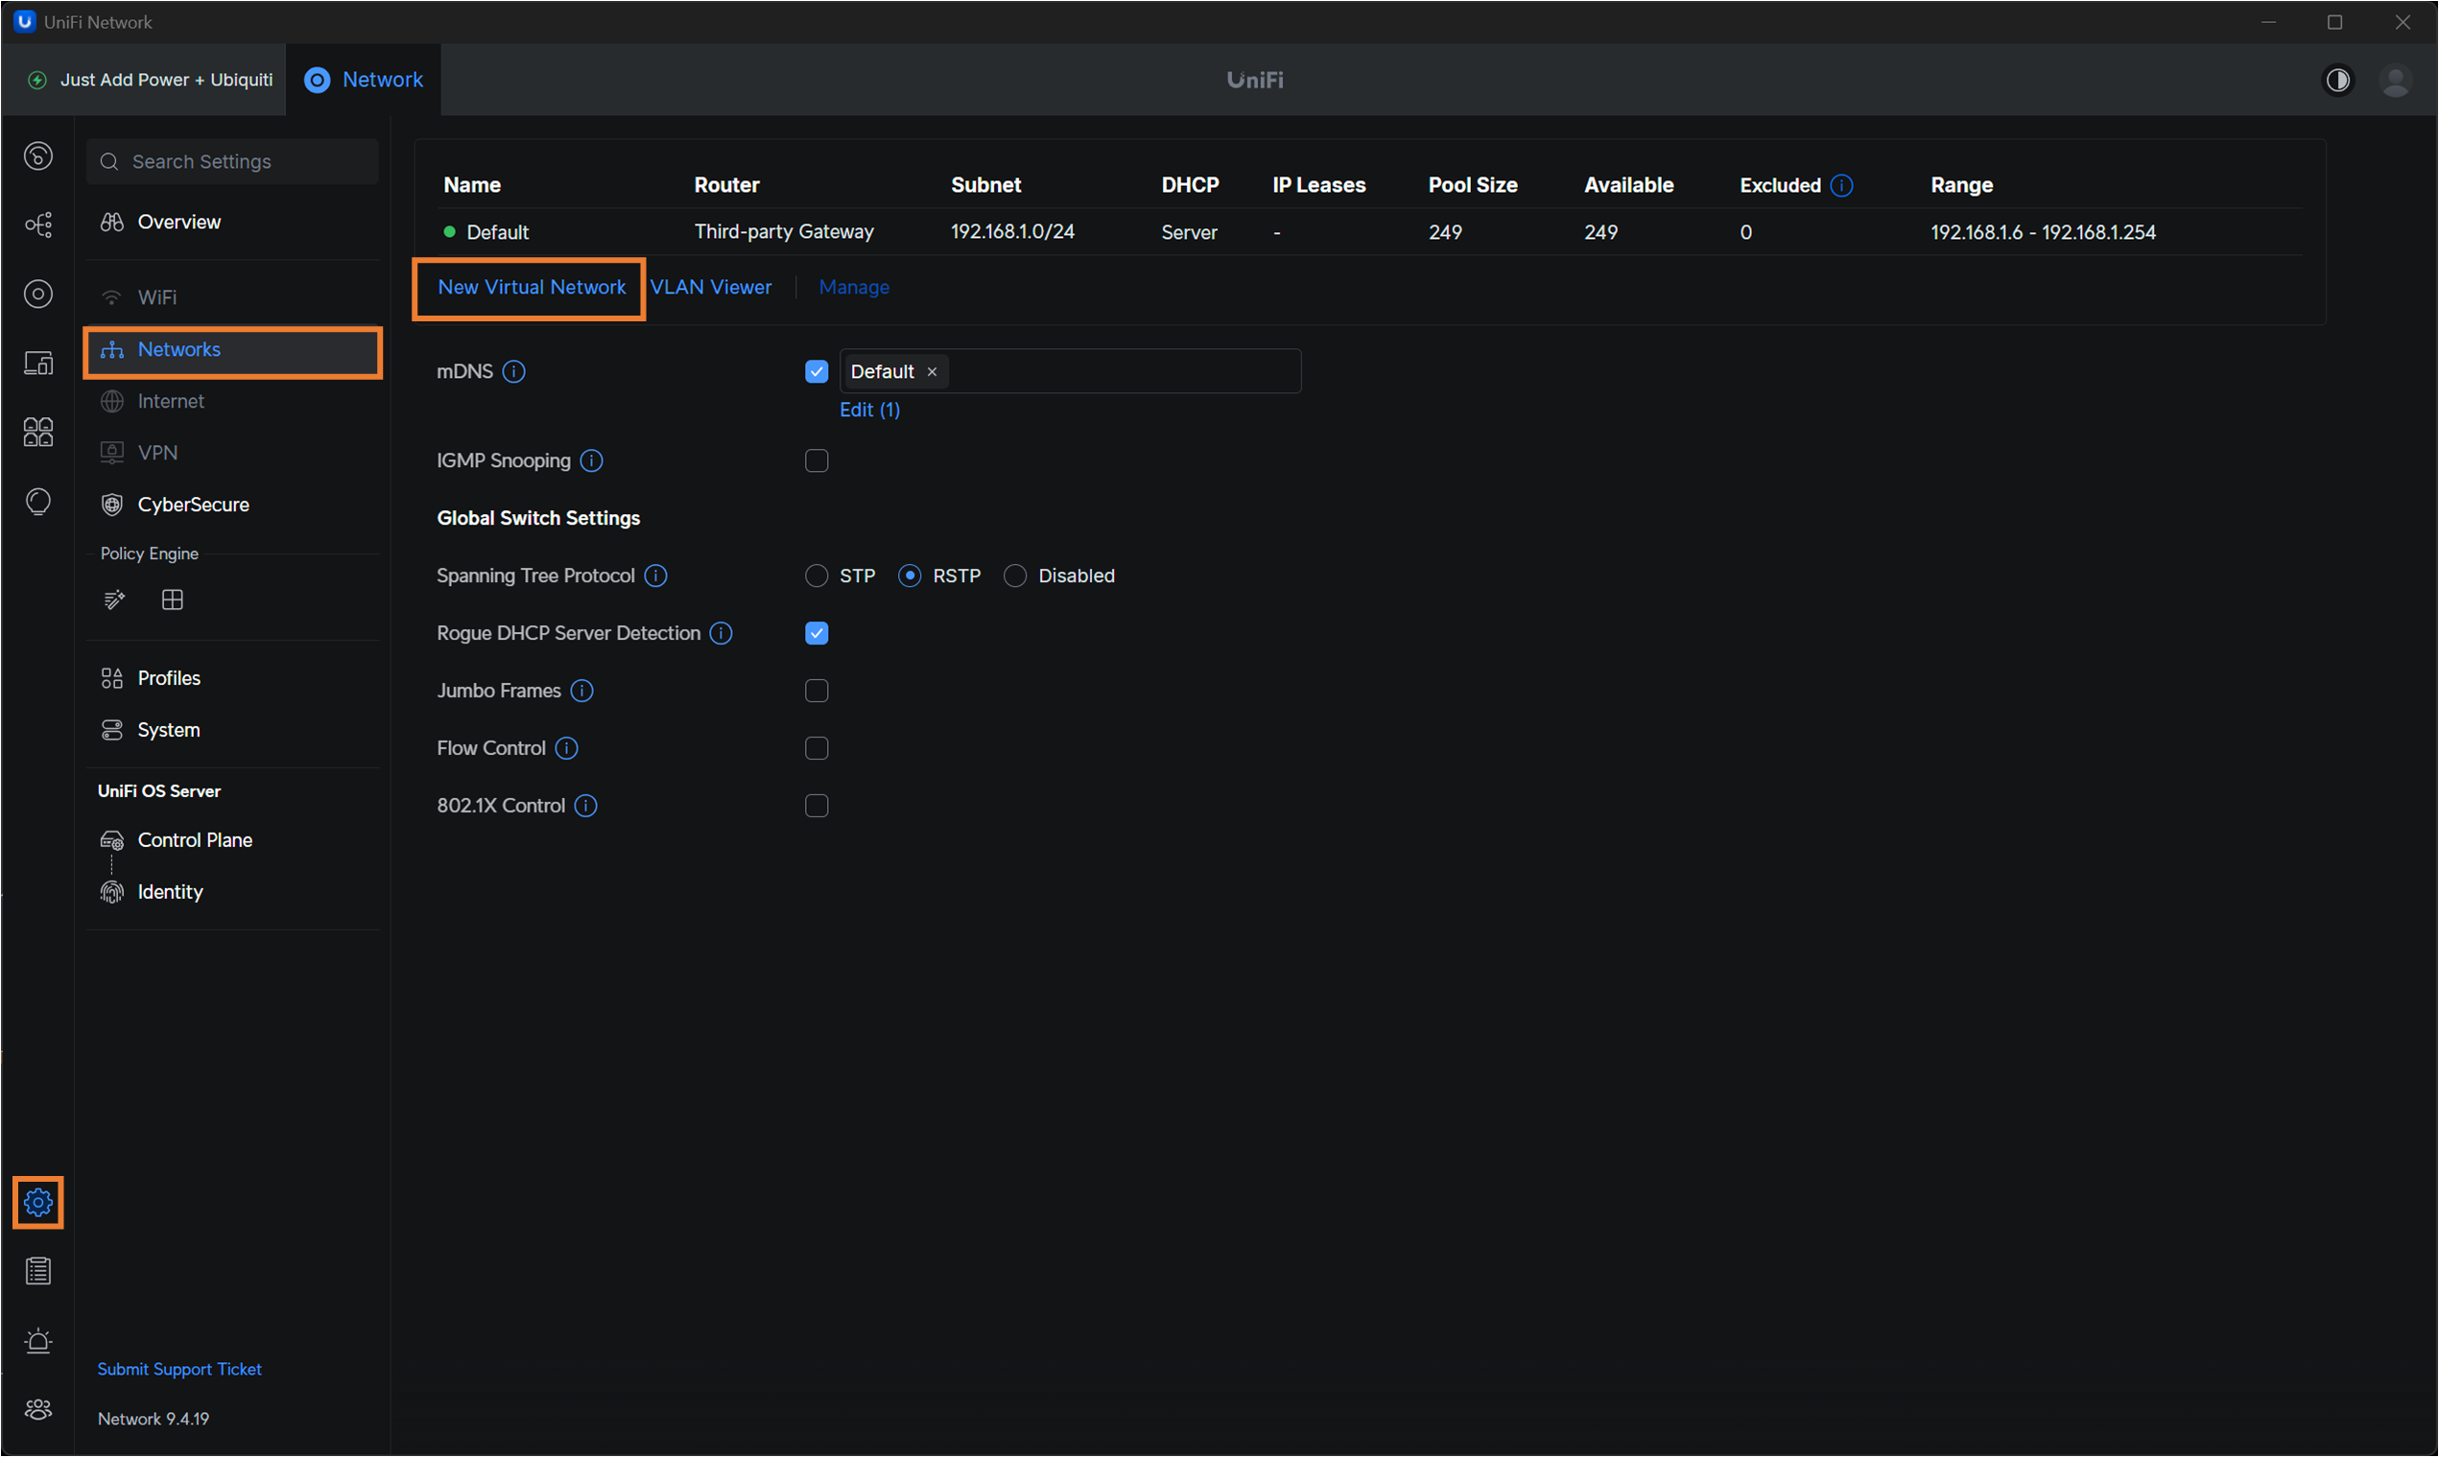2440x1458 pixels.
Task: Open the System Log list icon
Action: [38, 1271]
